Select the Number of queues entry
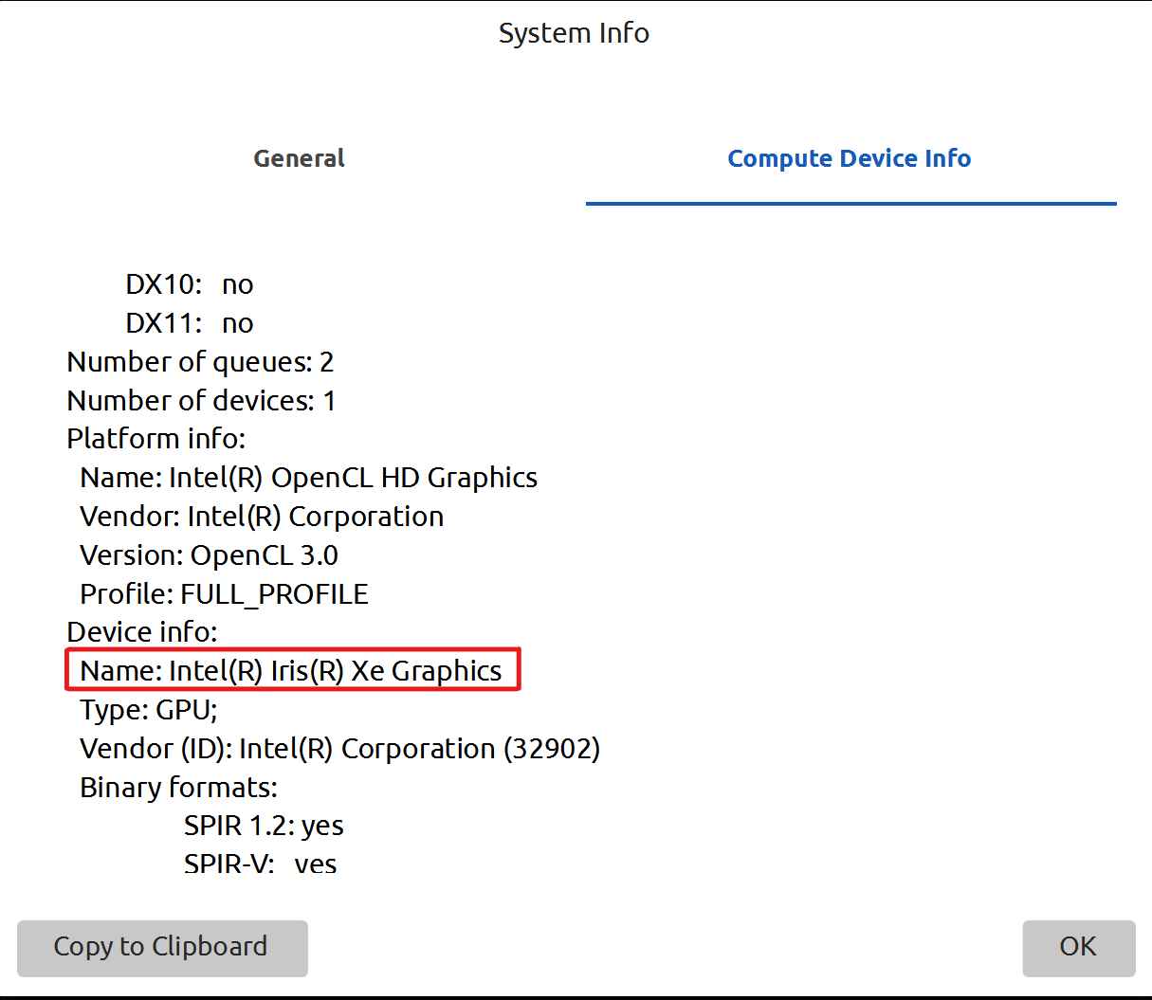The image size is (1152, 1000). 201,361
